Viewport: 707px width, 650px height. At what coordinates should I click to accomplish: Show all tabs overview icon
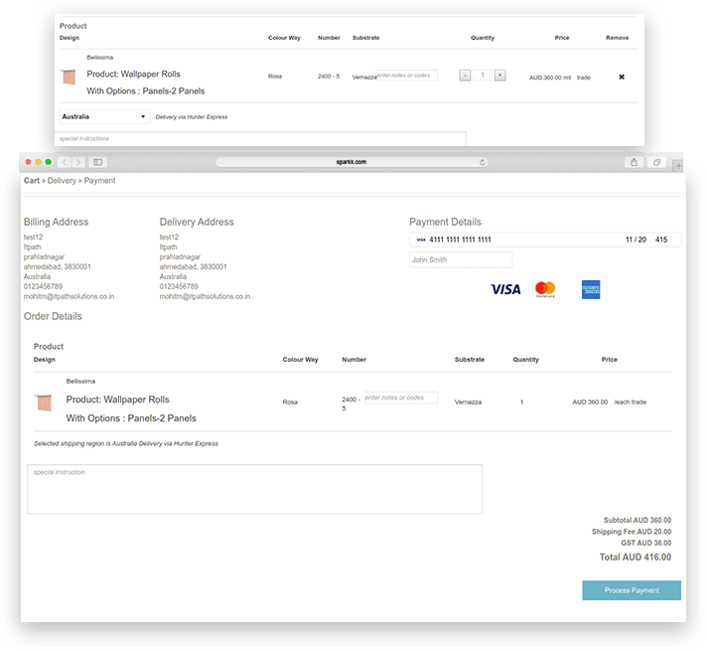point(656,162)
